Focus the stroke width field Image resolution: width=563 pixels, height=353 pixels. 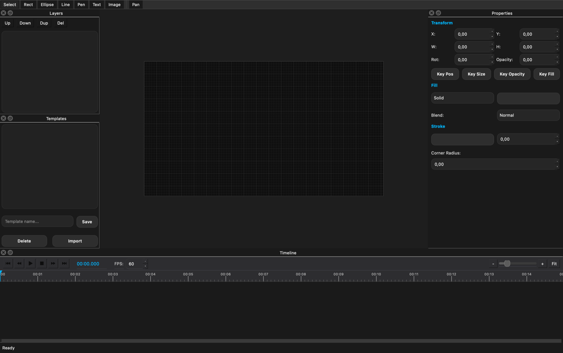[x=528, y=139]
